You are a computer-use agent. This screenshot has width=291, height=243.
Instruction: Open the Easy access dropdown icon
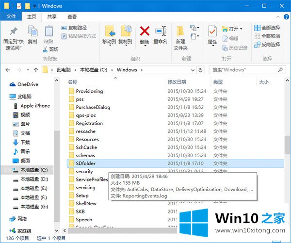pyautogui.click(x=194, y=36)
